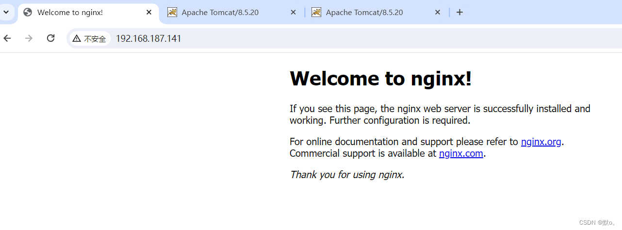Image resolution: width=622 pixels, height=230 pixels.
Task: Click the Tomcat favicon on the first Apache tab
Action: click(x=172, y=12)
